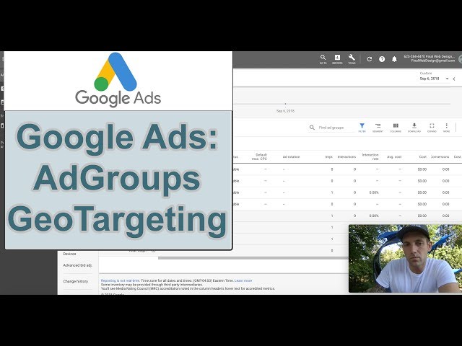The width and height of the screenshot is (462, 346).
Task: Select Advanced bid adj. in left navigation
Action: pos(77,265)
